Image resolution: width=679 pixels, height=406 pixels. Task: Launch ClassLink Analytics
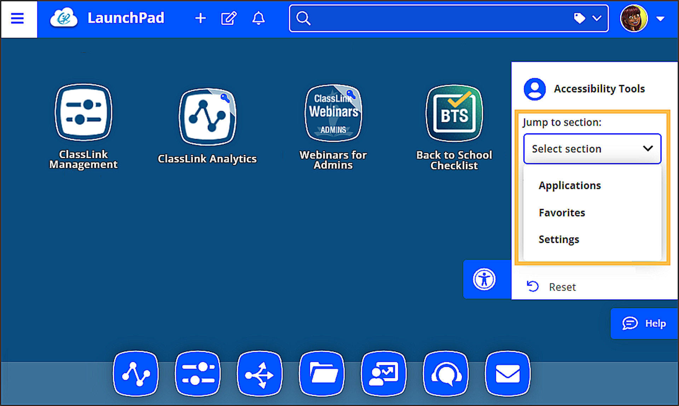(207, 117)
